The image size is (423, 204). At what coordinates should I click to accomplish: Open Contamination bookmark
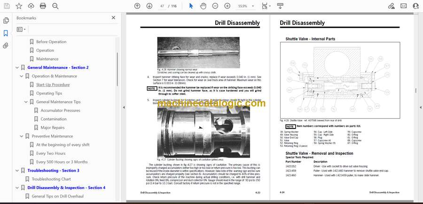(x=54, y=119)
